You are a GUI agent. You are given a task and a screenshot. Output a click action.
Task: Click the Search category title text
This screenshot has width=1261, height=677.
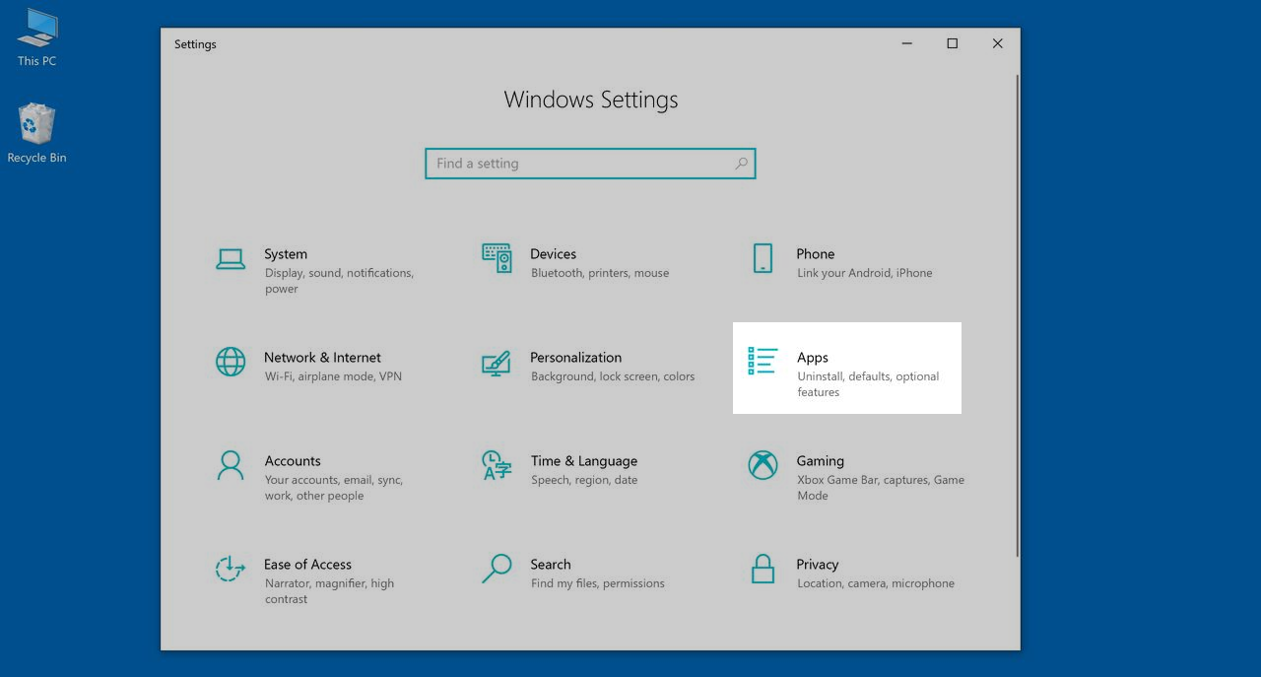pyautogui.click(x=551, y=565)
